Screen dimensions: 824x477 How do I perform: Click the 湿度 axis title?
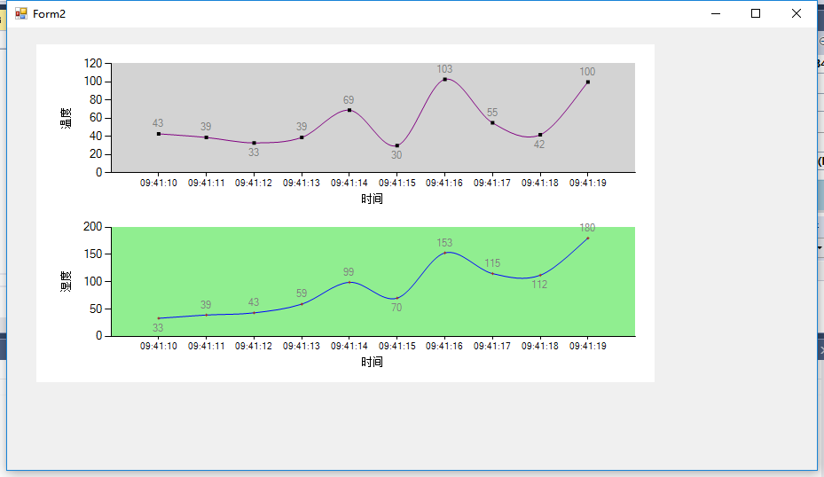tap(66, 282)
